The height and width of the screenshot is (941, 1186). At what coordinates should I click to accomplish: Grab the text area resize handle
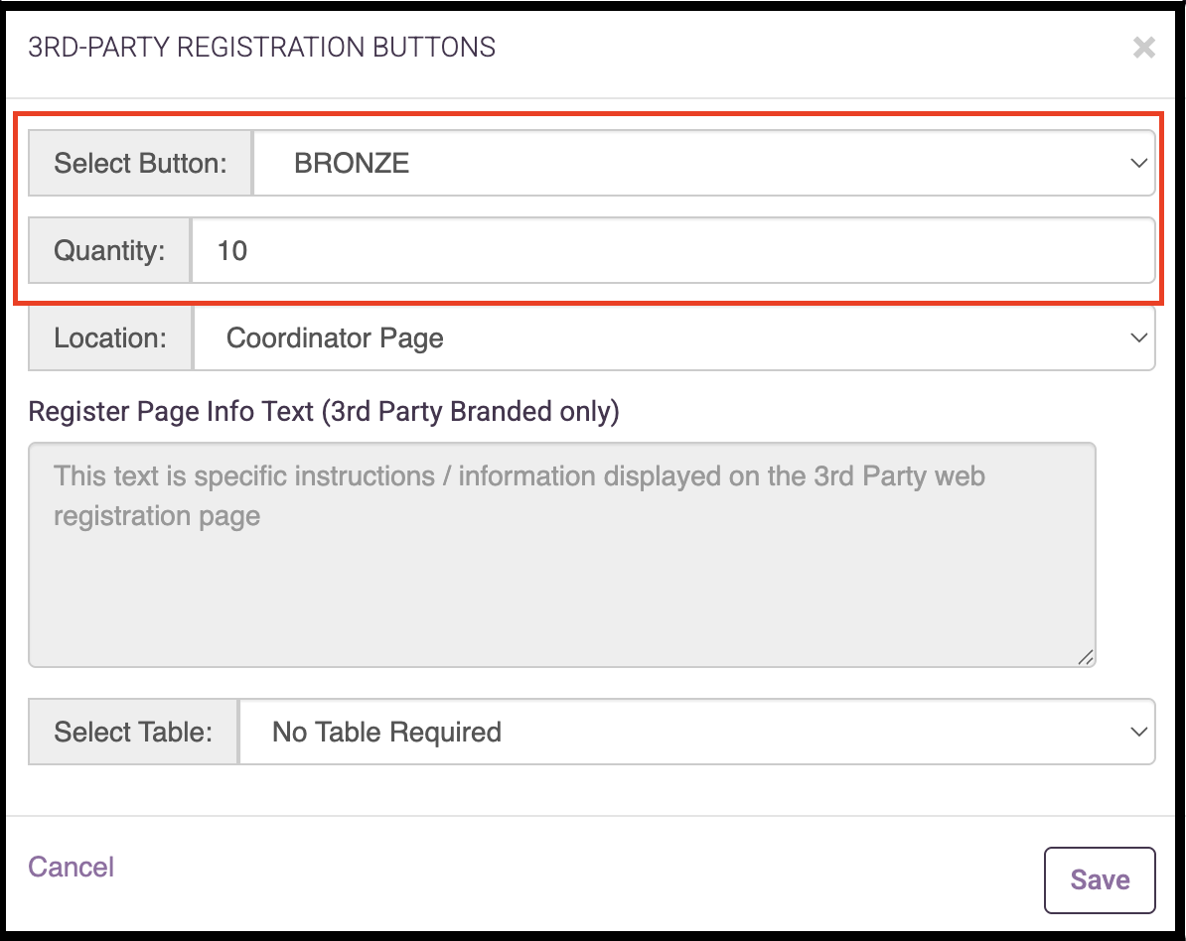point(1086,657)
